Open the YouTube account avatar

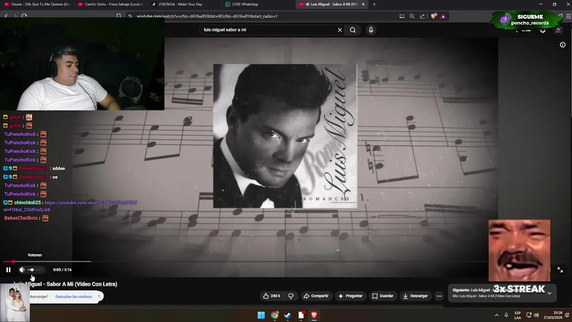(x=558, y=30)
